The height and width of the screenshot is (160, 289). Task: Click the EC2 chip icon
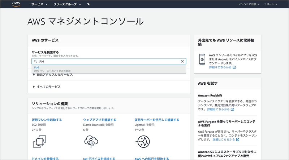(40, 142)
